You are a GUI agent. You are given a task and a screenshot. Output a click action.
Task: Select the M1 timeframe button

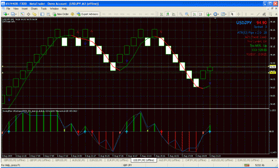[104, 14]
